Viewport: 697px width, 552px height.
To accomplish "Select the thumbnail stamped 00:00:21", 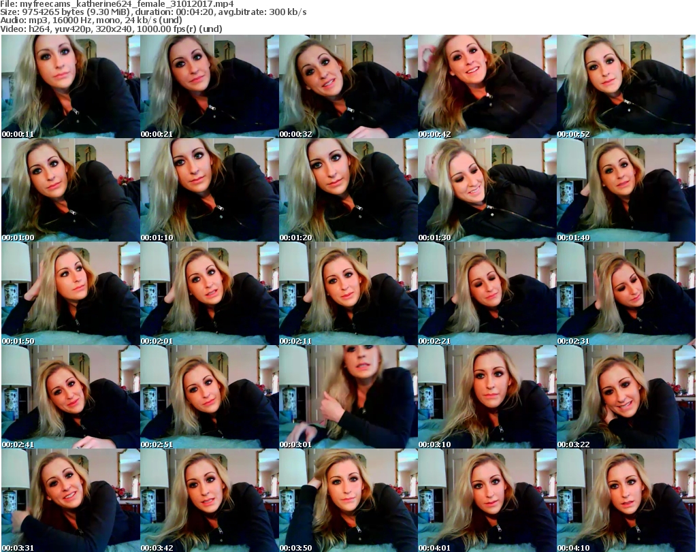I will click(x=210, y=86).
